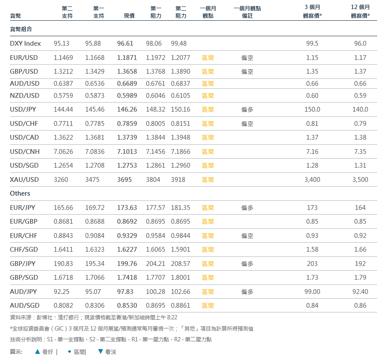Select the 現價 column header
Image resolution: width=381 pixels, height=359 pixels.
129,16
